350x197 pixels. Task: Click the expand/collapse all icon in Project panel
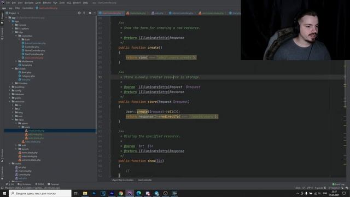84,13
